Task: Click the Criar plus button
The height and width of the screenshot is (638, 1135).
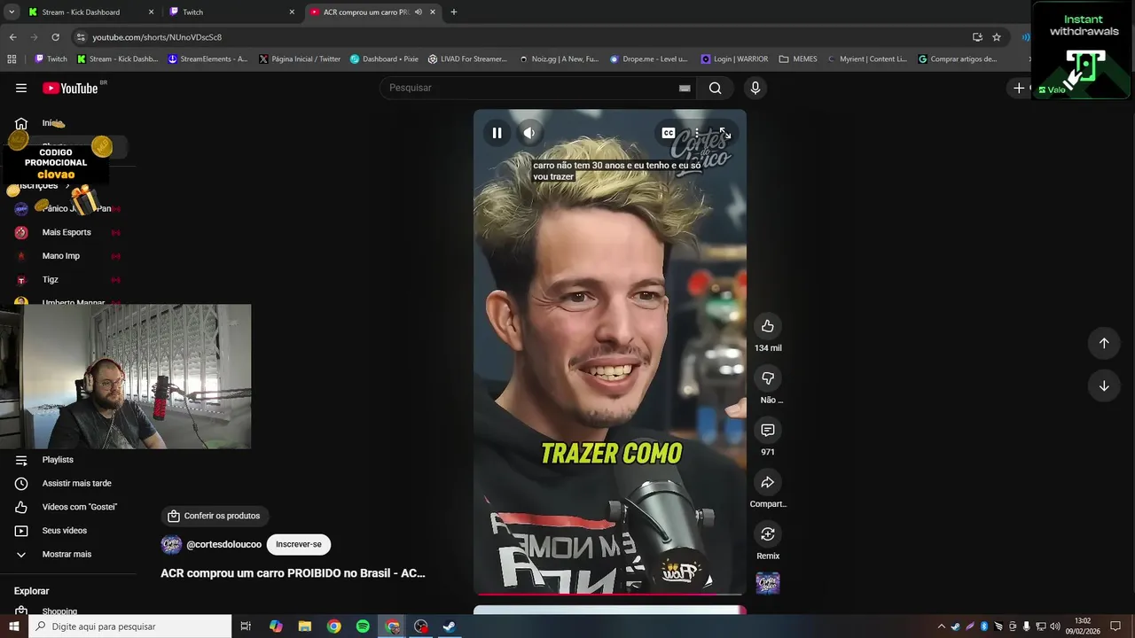Action: pyautogui.click(x=1020, y=88)
